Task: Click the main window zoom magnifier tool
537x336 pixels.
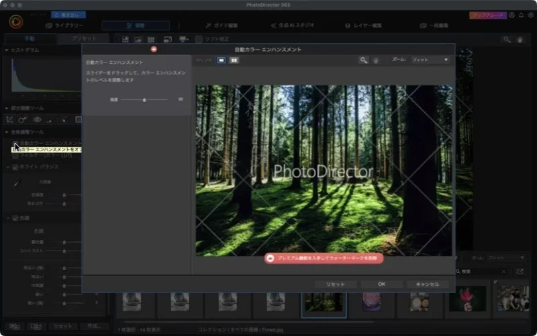Action: (x=507, y=40)
